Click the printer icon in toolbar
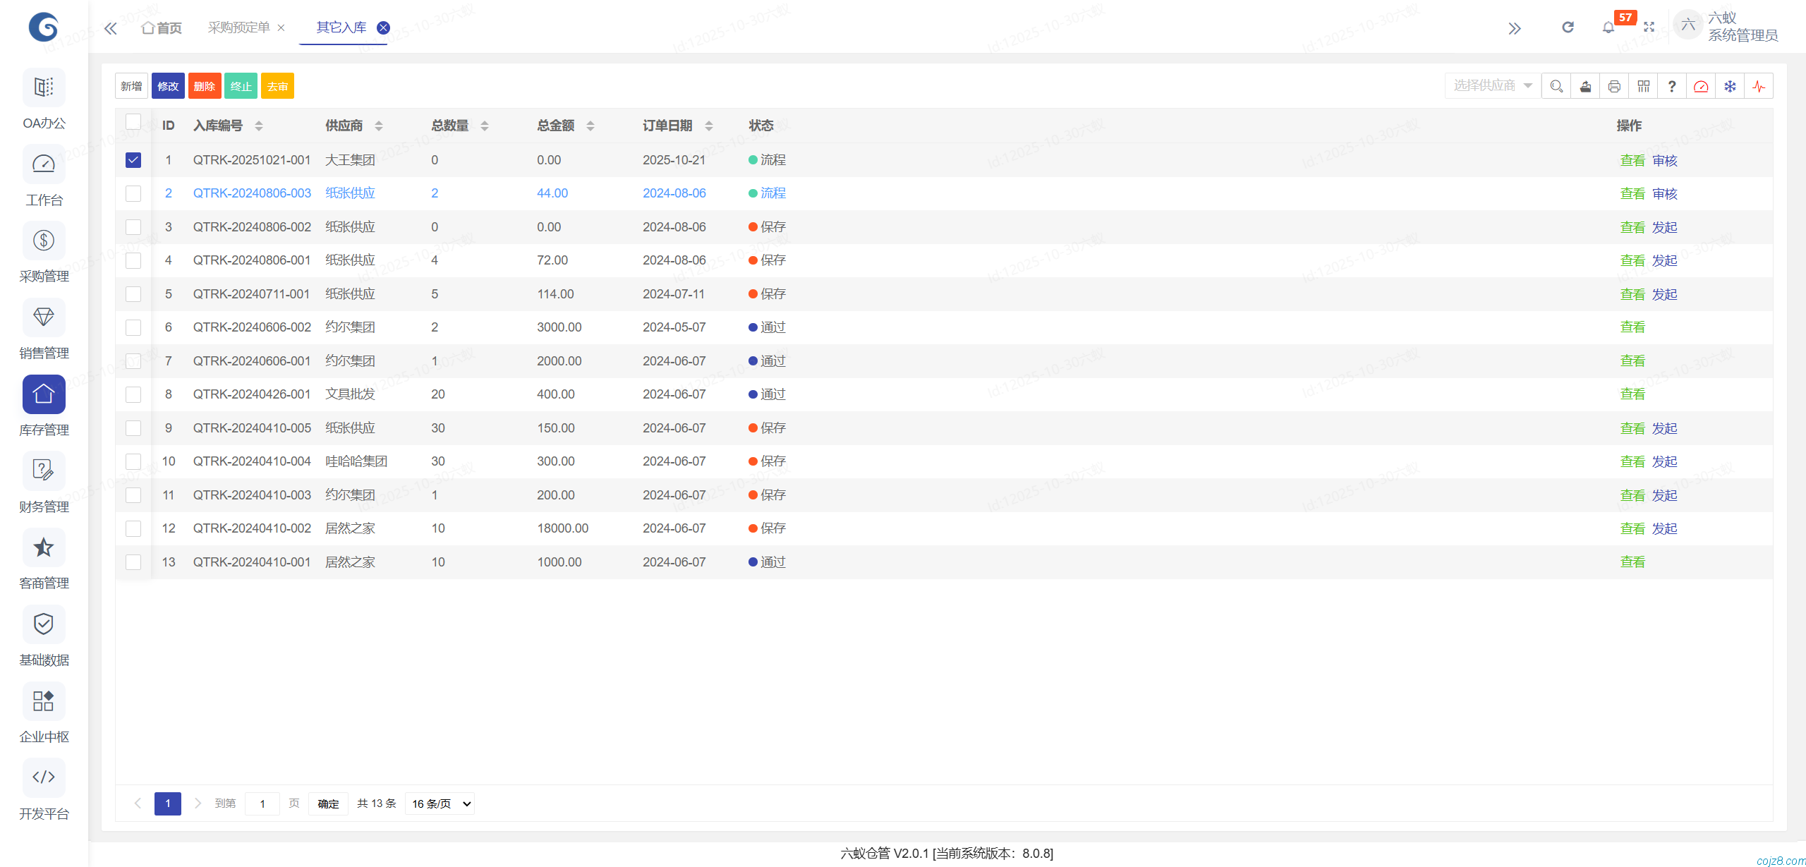Screen dimensions: 1806x867 coord(1614,86)
